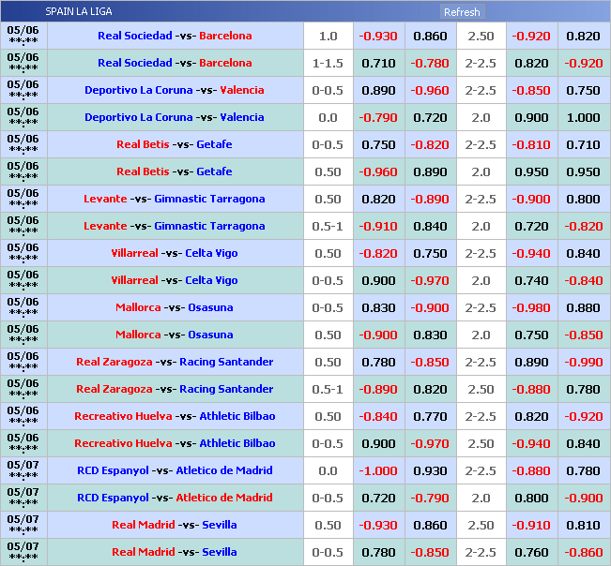Pick 0.760 odds for Real Madrid vs Sevilla

point(531,552)
